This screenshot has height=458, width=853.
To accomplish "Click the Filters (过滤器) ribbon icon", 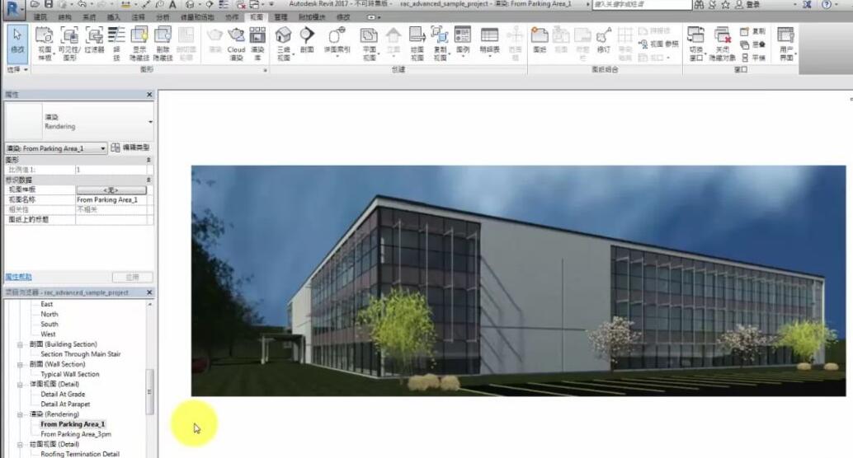I will click(x=94, y=41).
